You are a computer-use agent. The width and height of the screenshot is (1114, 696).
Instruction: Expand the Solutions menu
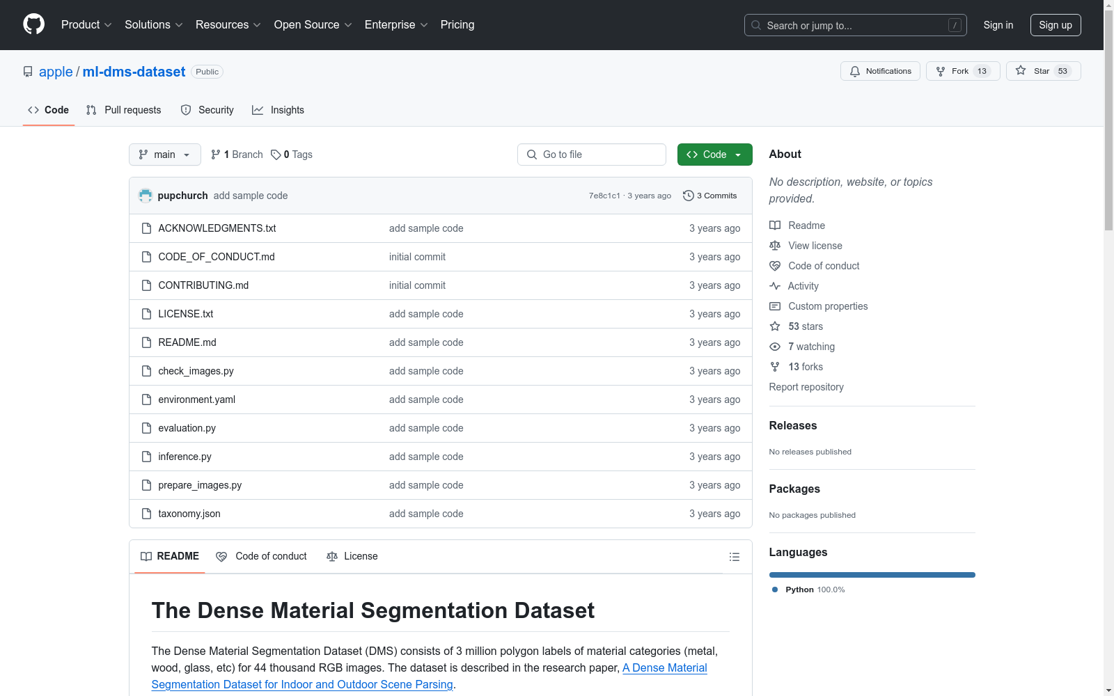pos(154,24)
